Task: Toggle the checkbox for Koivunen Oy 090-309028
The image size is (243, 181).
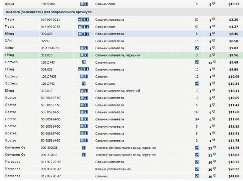Action: pyautogui.click(x=197, y=148)
